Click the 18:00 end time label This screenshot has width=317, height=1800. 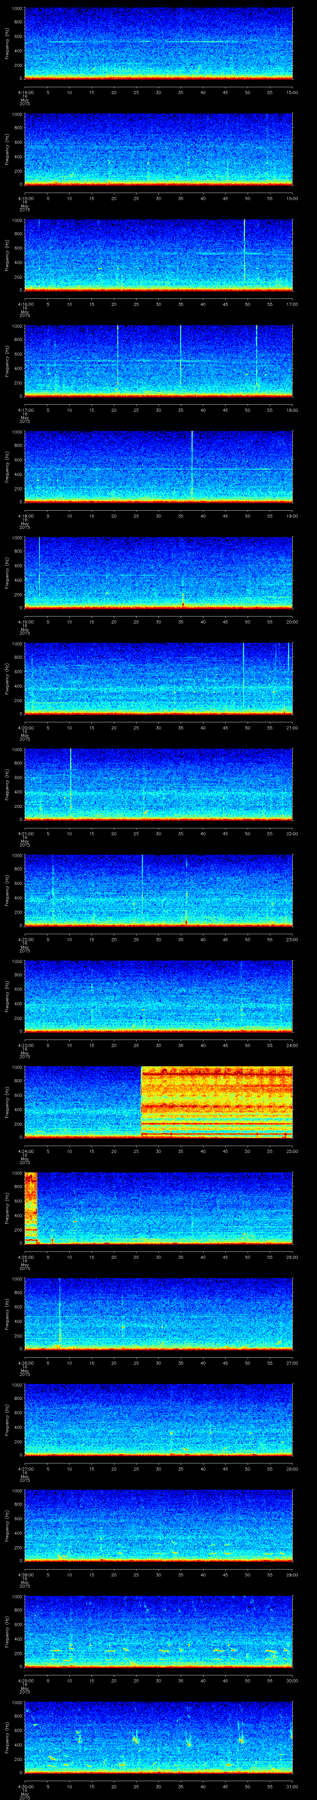293,410
